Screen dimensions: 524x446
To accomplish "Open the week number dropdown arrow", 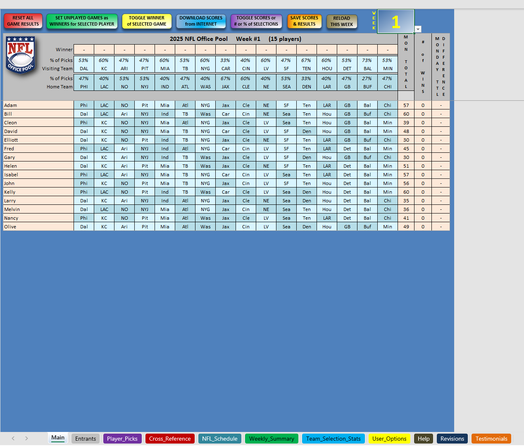I will tap(418, 29).
